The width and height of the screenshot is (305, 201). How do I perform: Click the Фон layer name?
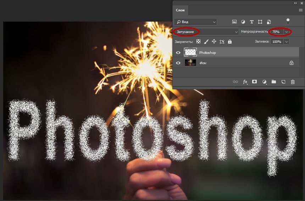pyautogui.click(x=203, y=63)
